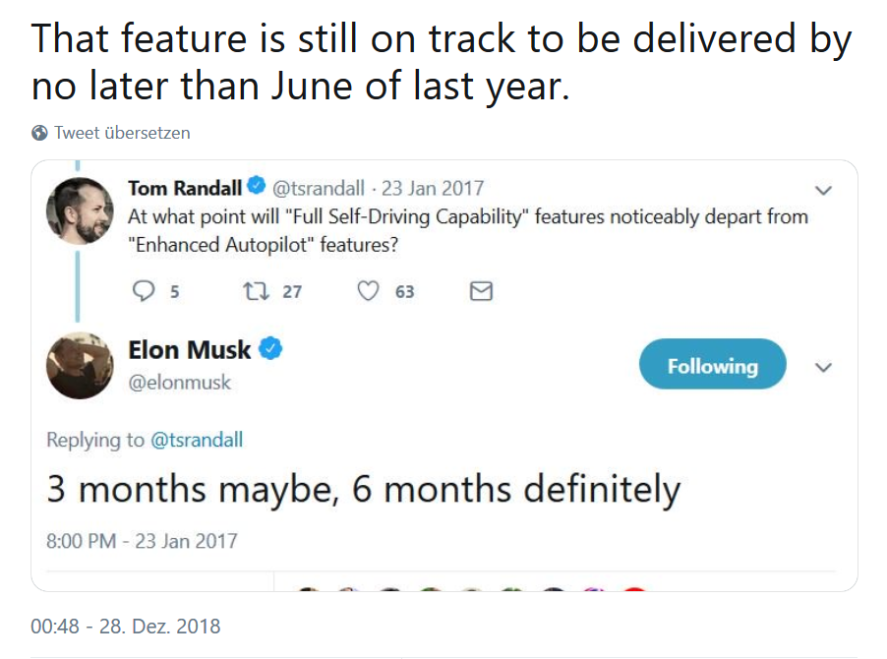This screenshot has height=659, width=887.
Task: Click the 23 Jan 2017 date on Tom's tweet
Action: click(432, 187)
